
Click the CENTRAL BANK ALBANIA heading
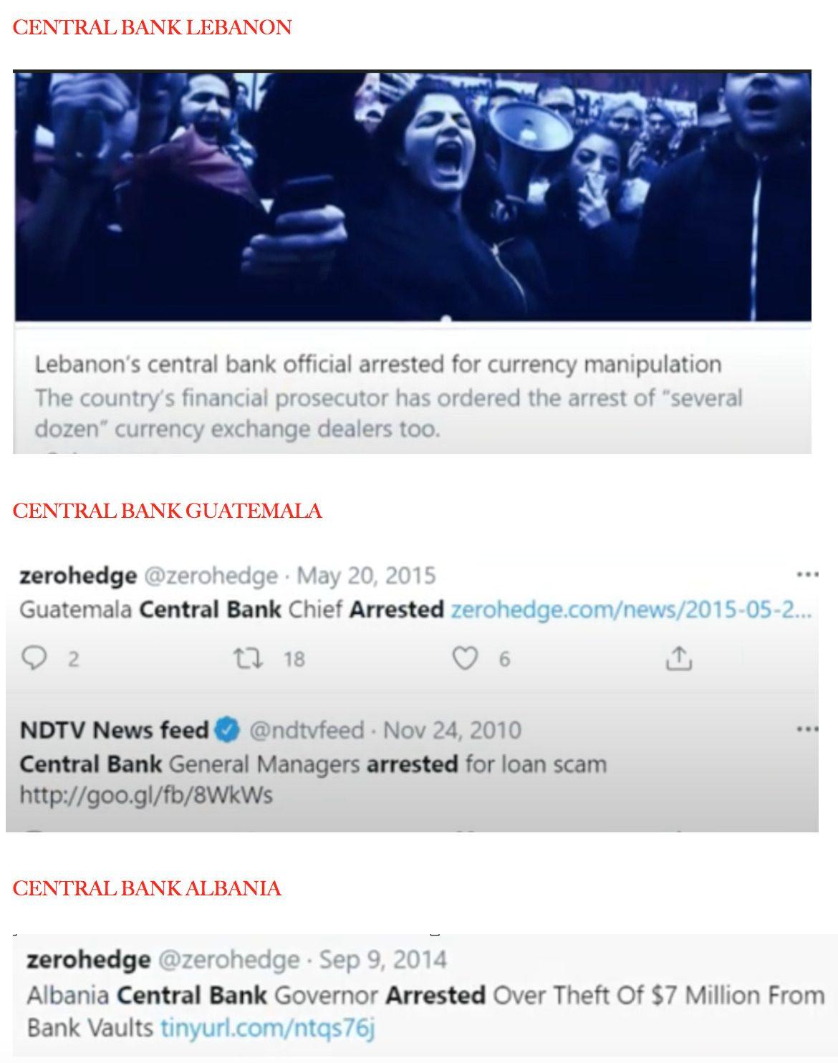click(x=147, y=888)
